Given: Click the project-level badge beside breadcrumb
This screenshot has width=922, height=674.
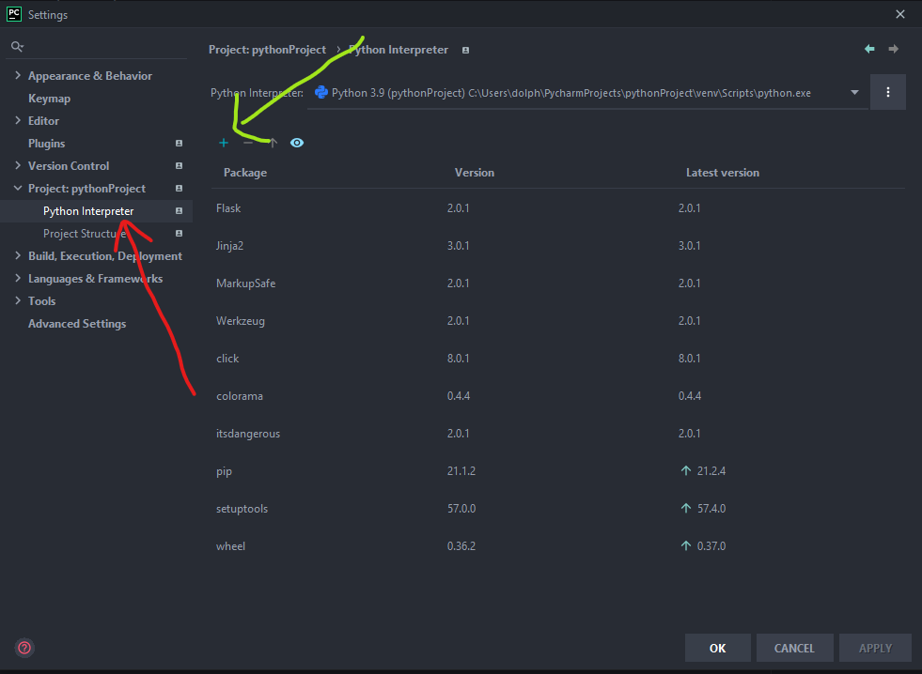Looking at the screenshot, I should (x=466, y=51).
